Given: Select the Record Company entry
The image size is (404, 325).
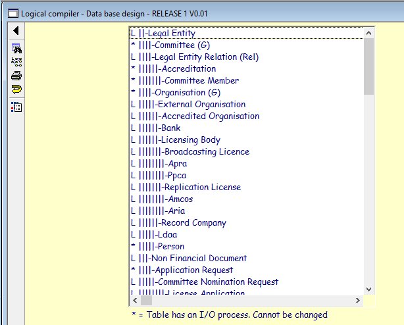Looking at the screenshot, I should pos(193,223).
